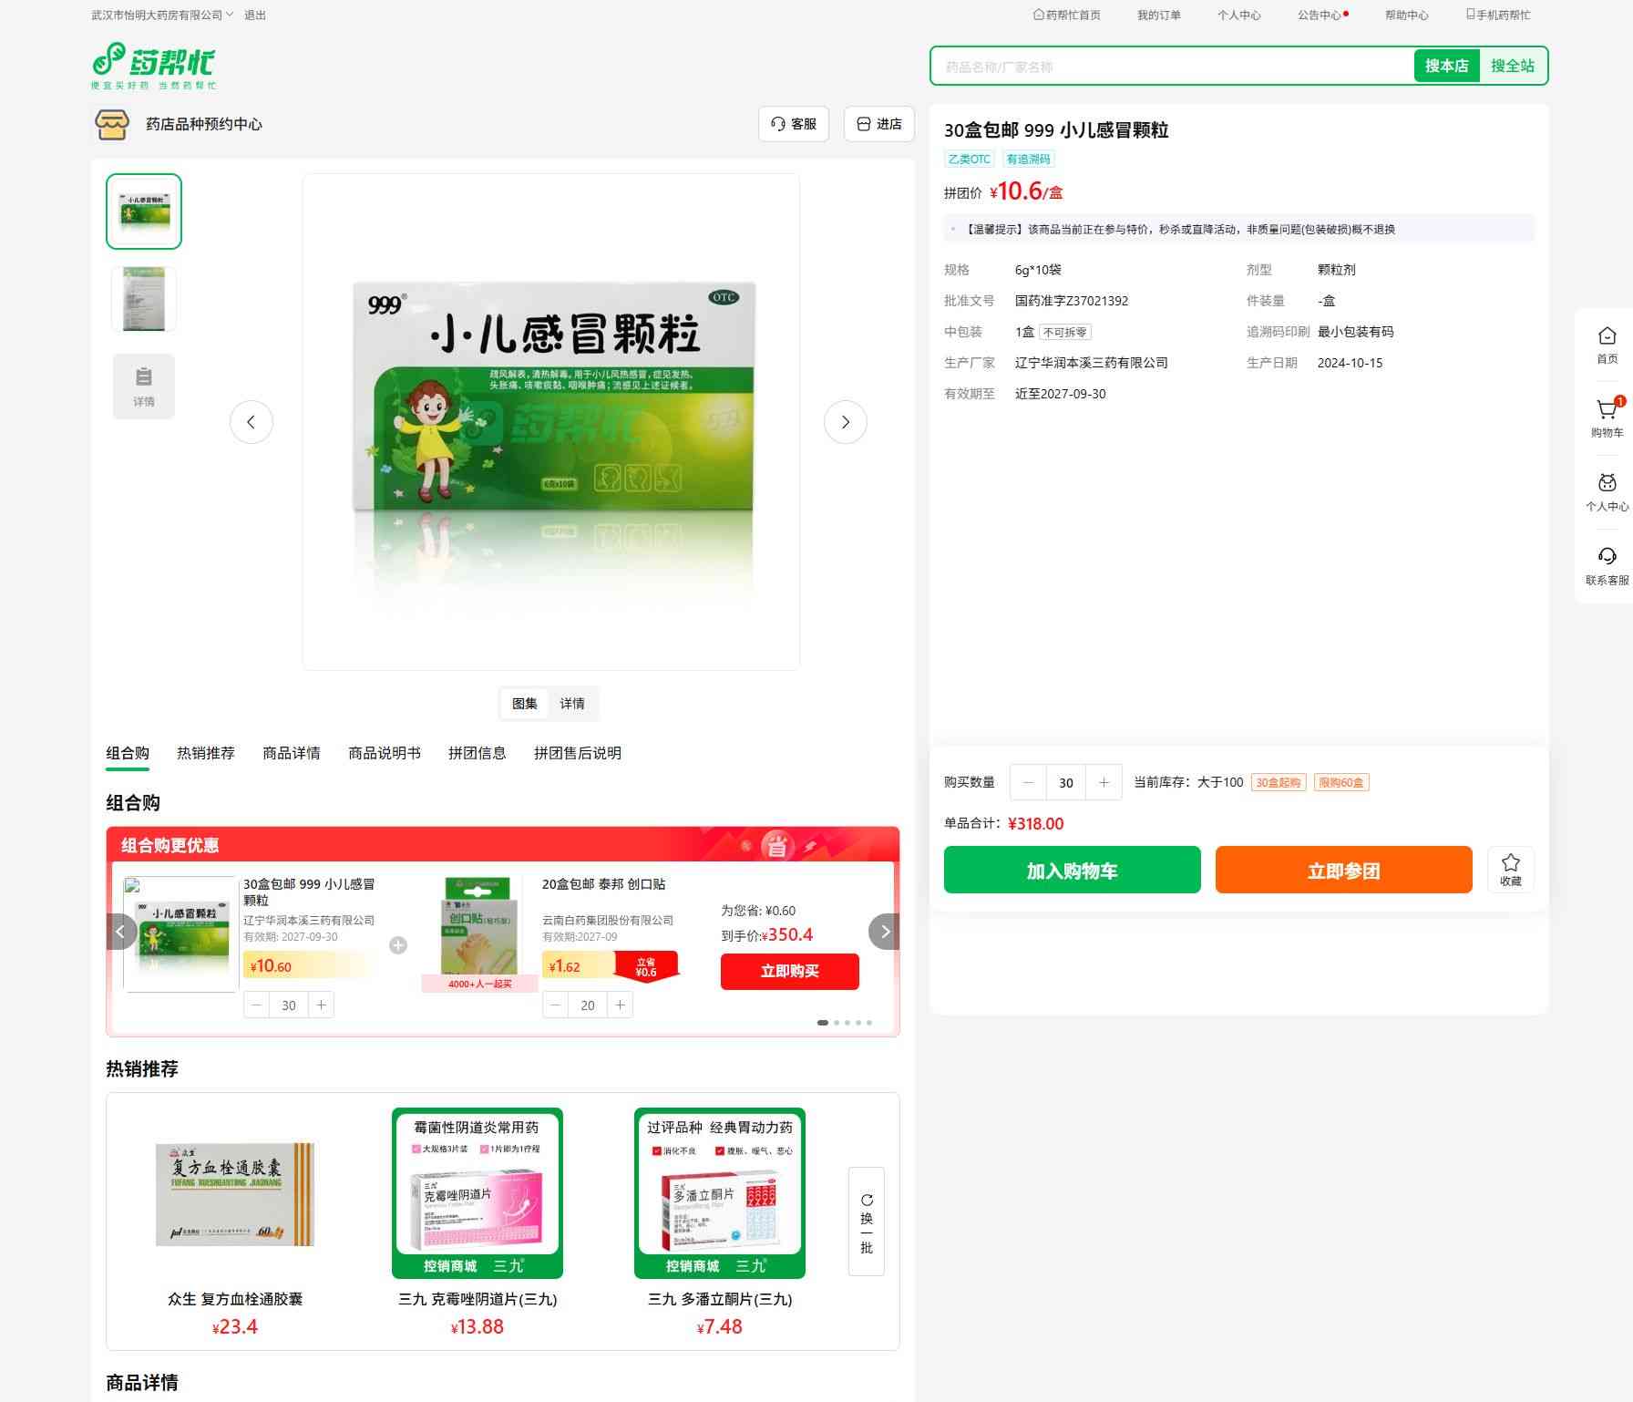Open personal center icon in right sidebar
The height and width of the screenshot is (1402, 1633).
point(1607,484)
